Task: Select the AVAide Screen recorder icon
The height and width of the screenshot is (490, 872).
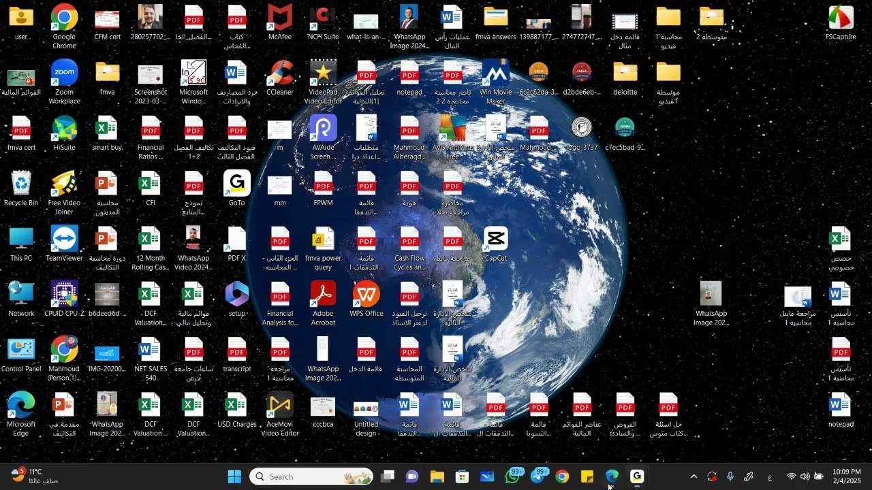Action: point(323,137)
